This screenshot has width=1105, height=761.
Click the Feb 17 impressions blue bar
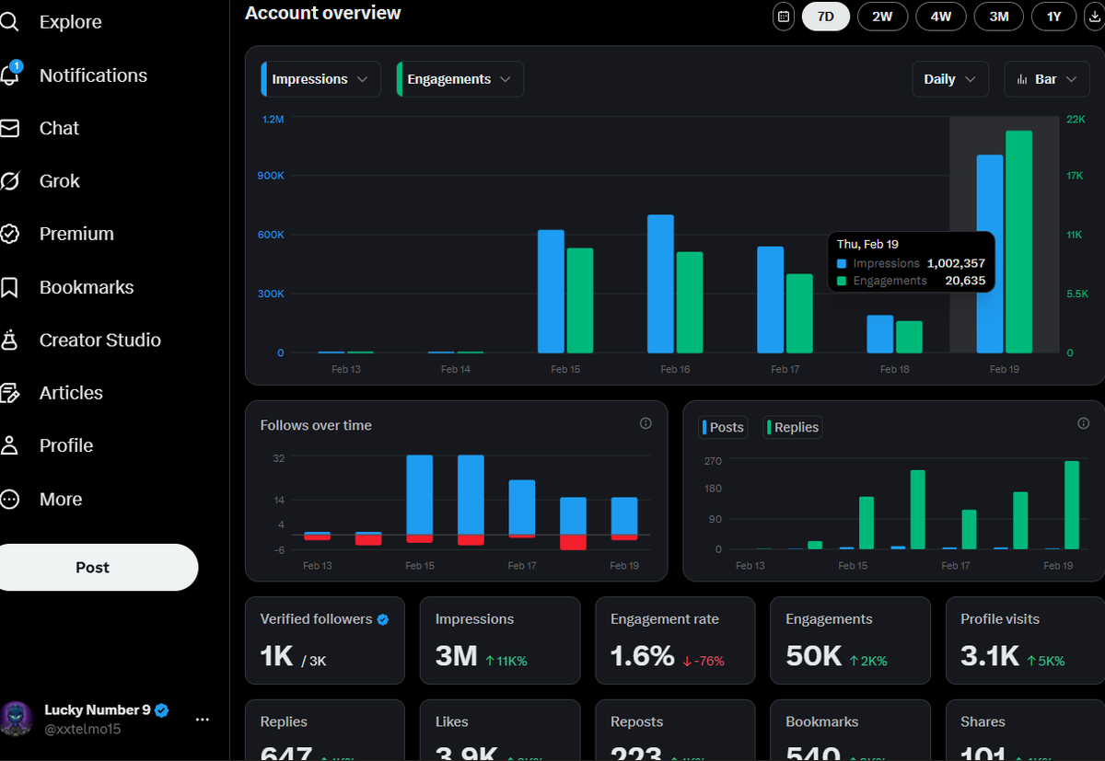771,300
